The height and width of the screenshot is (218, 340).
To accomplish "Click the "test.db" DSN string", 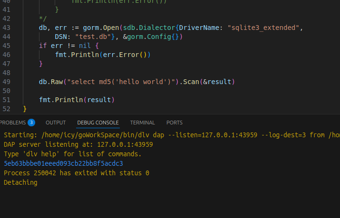I will (93, 37).
